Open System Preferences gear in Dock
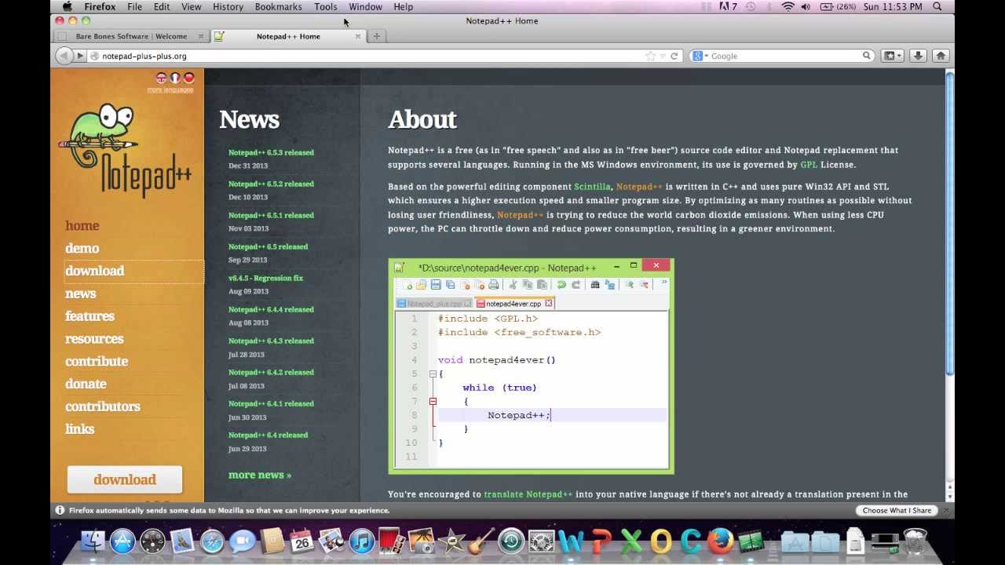Viewport: 1005px width, 565px height. (541, 541)
